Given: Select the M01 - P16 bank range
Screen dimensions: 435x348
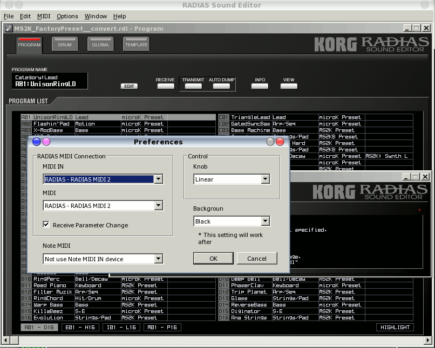Looking at the screenshot, I should (x=162, y=327).
